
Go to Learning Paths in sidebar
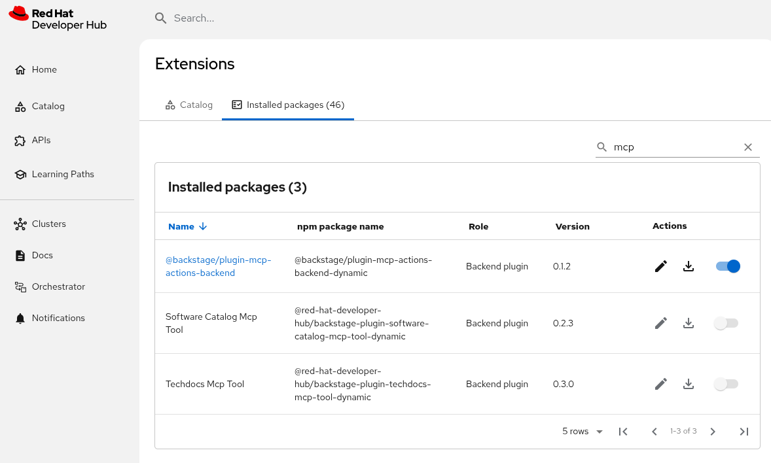coord(63,174)
